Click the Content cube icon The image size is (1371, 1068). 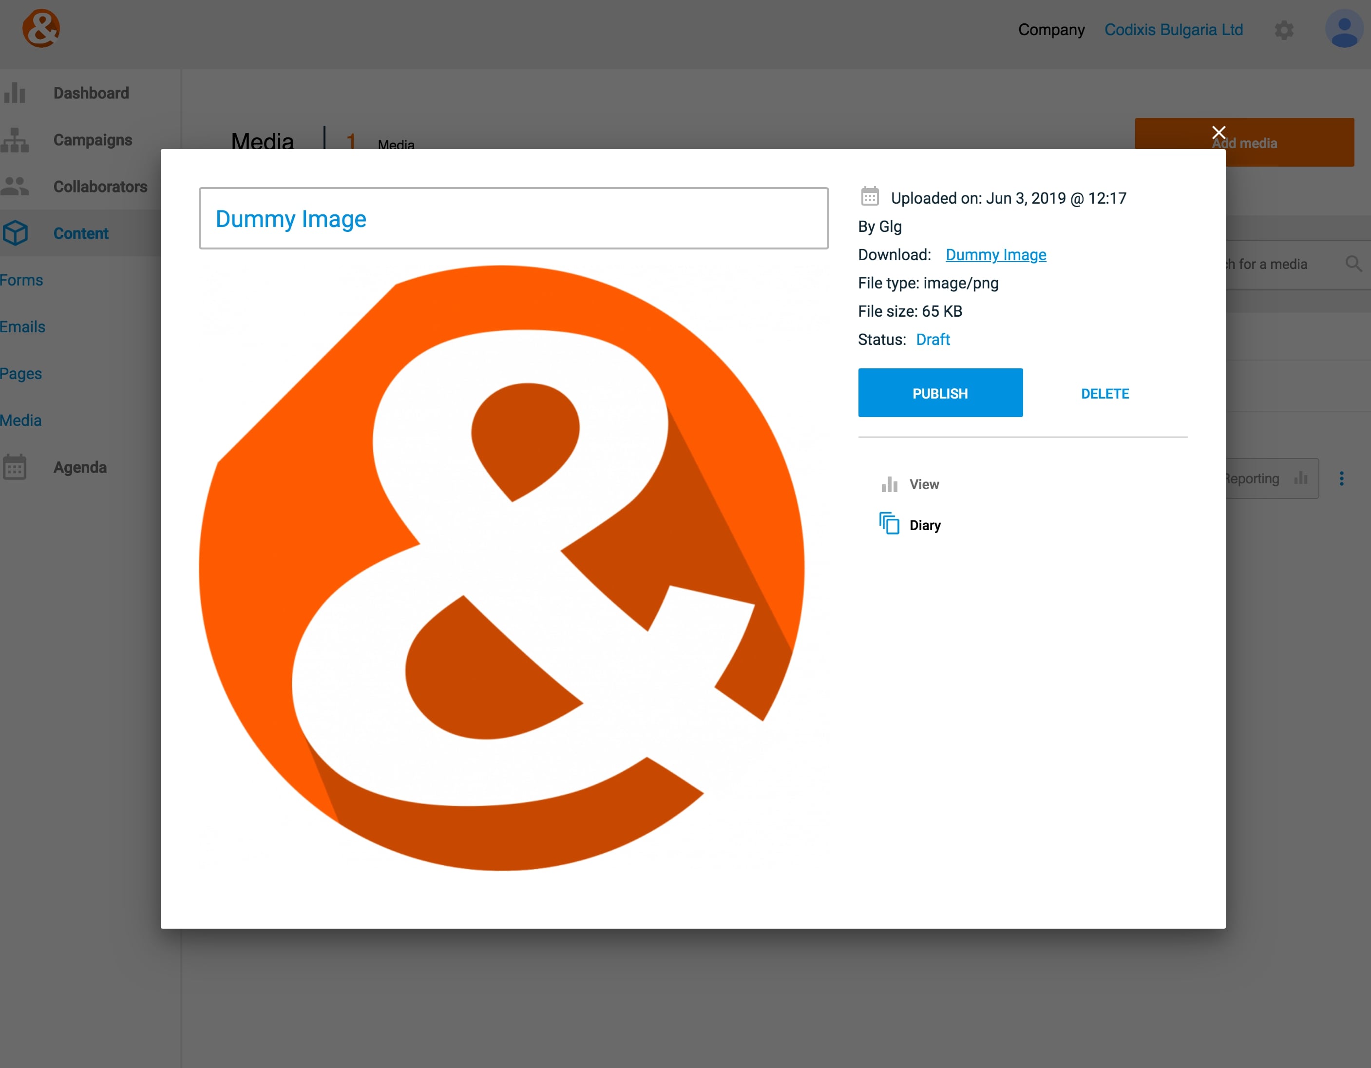tap(15, 233)
